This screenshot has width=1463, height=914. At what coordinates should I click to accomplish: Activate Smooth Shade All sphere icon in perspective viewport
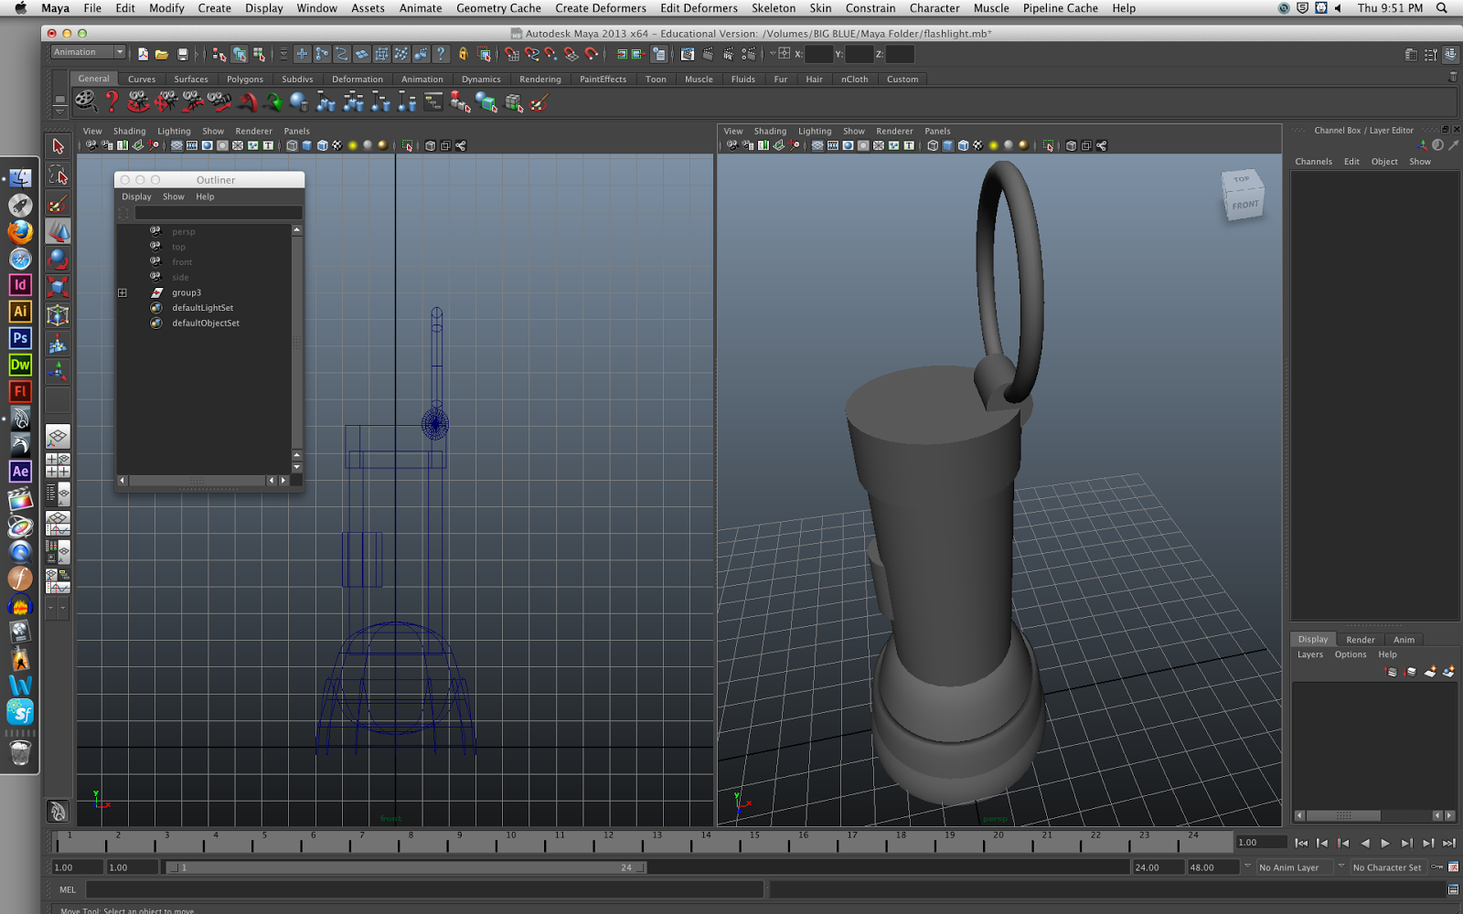pyautogui.click(x=848, y=144)
